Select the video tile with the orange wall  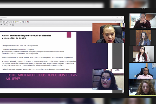point(109,33)
